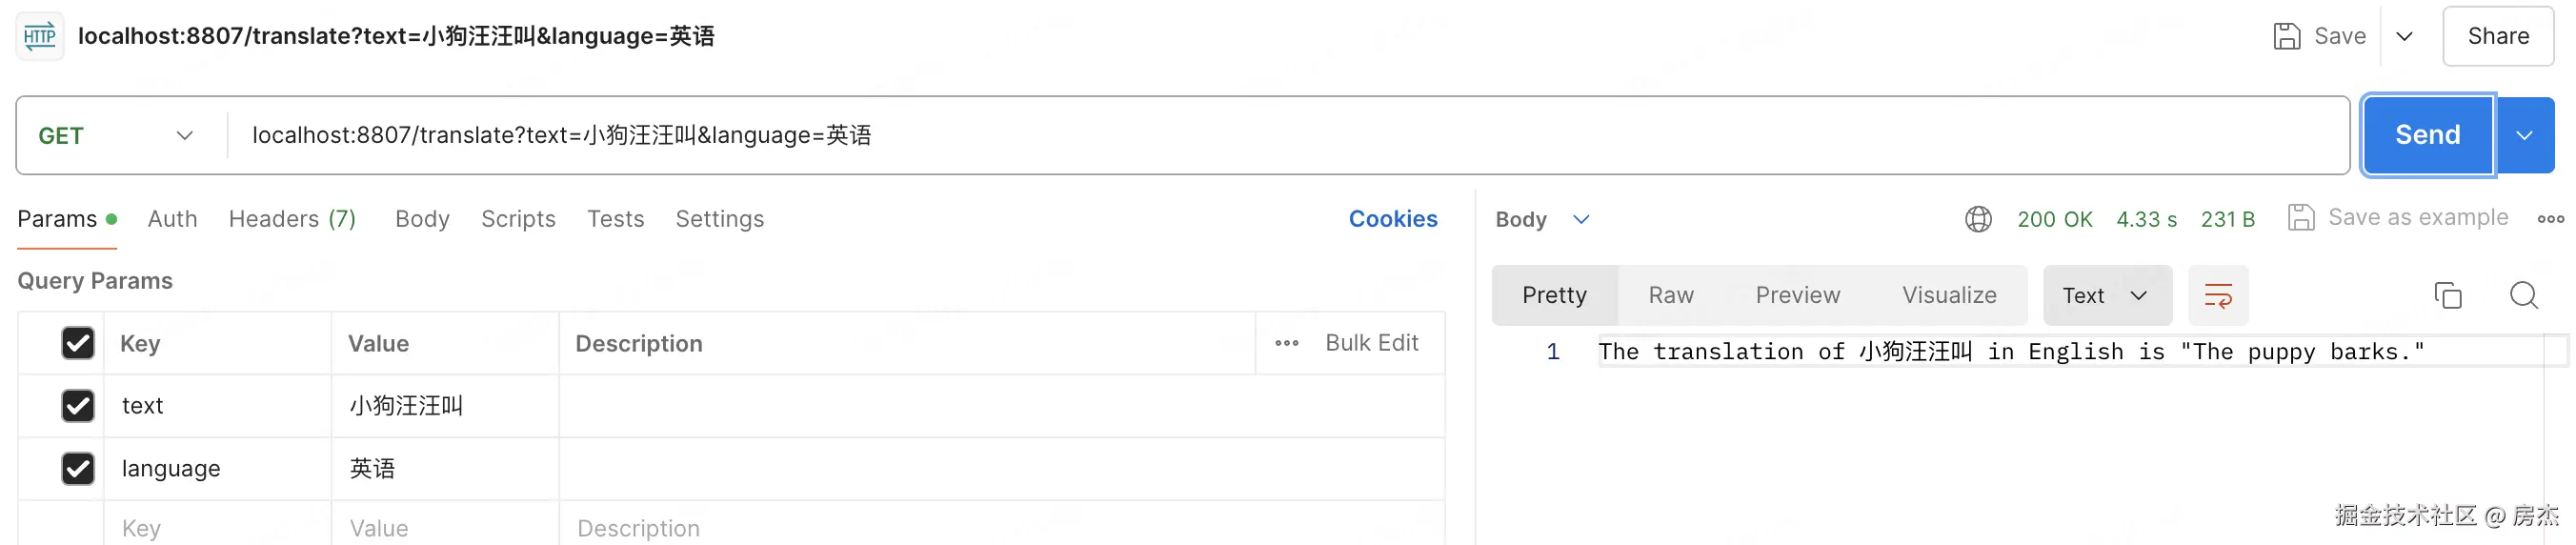Open the params table column options ellipsis
This screenshot has height=545, width=2576.
click(1286, 344)
